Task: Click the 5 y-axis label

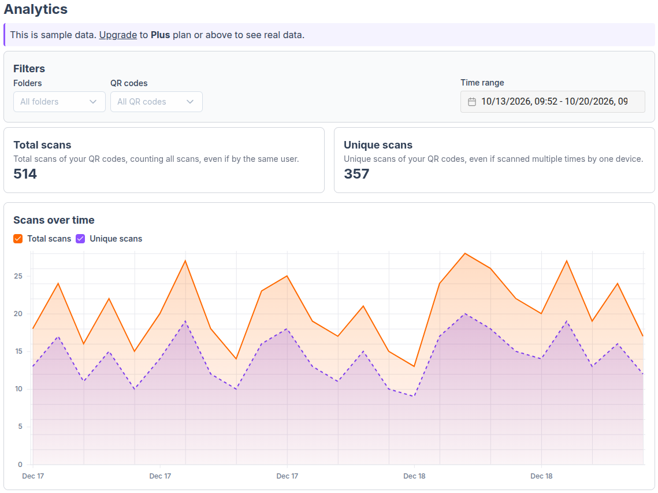Action: pyautogui.click(x=20, y=427)
